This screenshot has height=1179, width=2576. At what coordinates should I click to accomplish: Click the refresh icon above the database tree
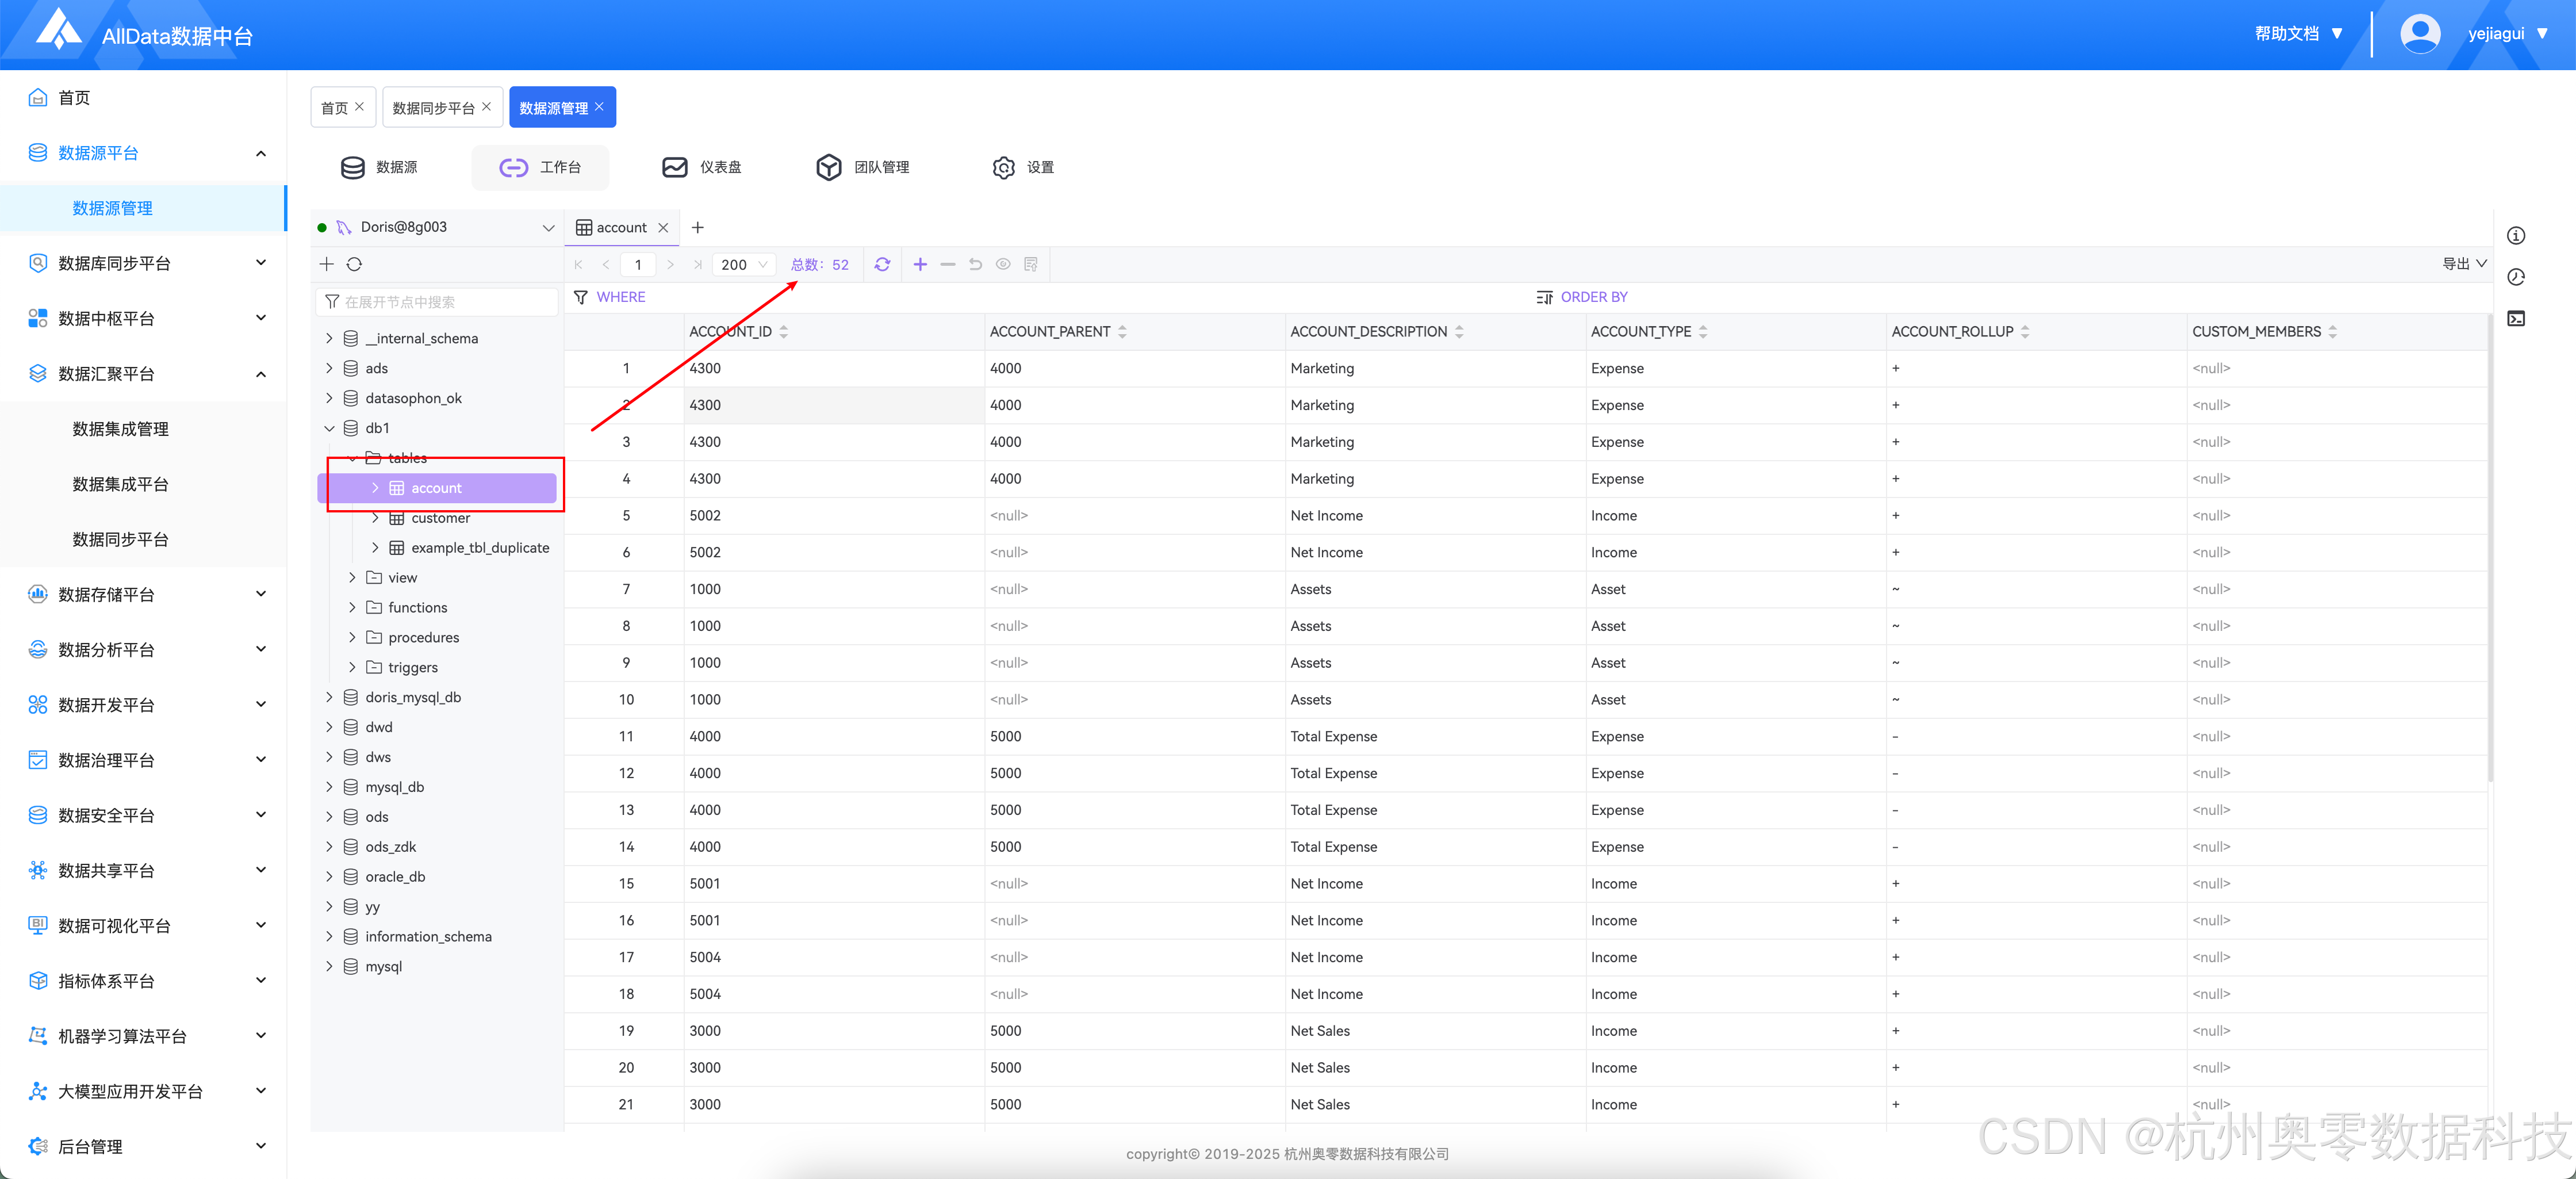click(354, 264)
